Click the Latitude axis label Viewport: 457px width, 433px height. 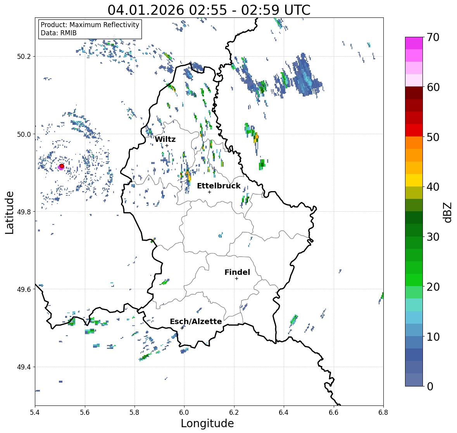pos(10,212)
